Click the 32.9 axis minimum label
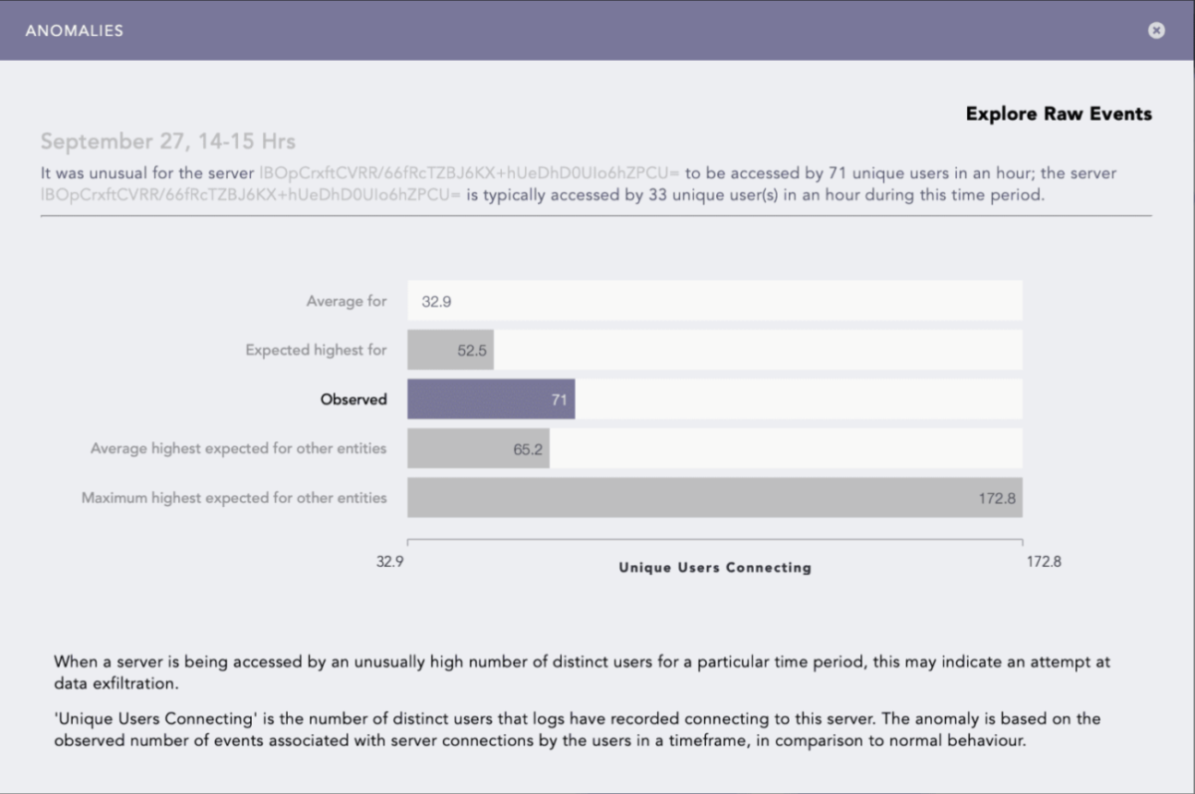Image resolution: width=1195 pixels, height=794 pixels. (x=390, y=562)
